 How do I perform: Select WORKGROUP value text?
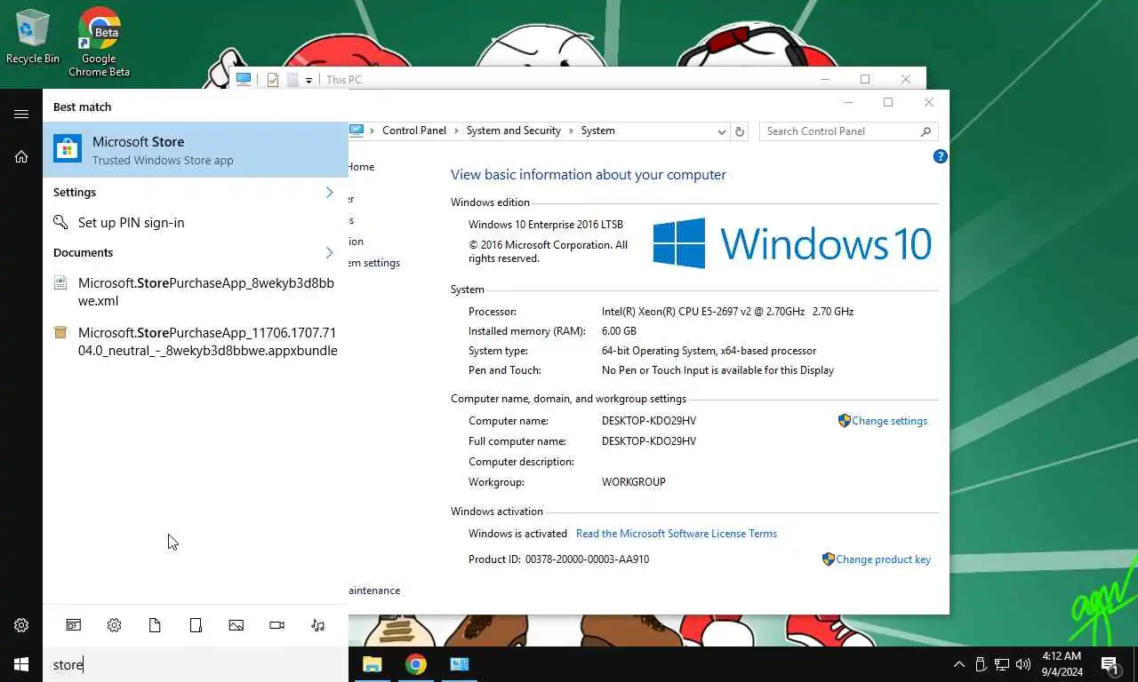634,482
